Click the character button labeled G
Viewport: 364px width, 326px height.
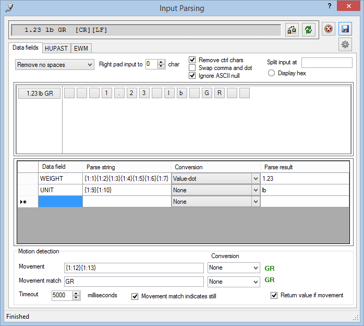207,94
